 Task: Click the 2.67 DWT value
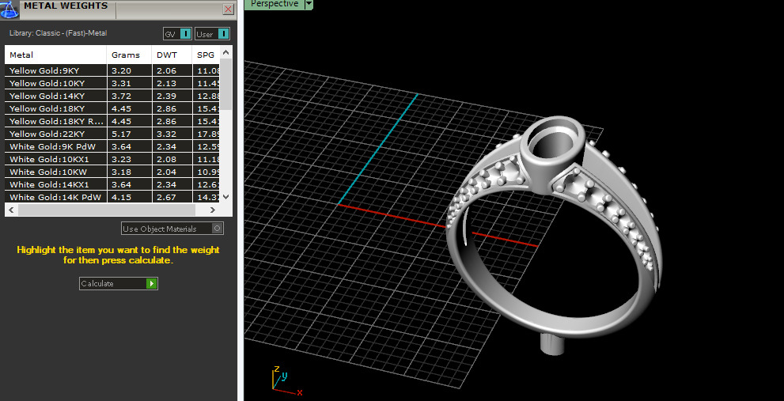pyautogui.click(x=166, y=197)
